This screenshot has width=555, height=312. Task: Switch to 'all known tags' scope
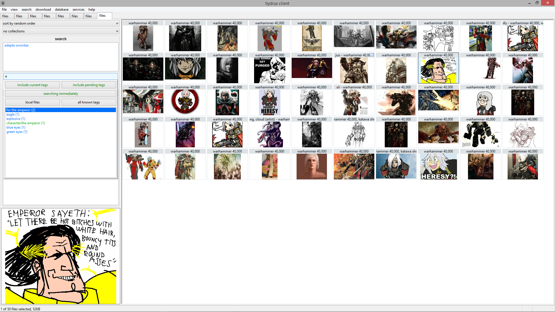(88, 102)
